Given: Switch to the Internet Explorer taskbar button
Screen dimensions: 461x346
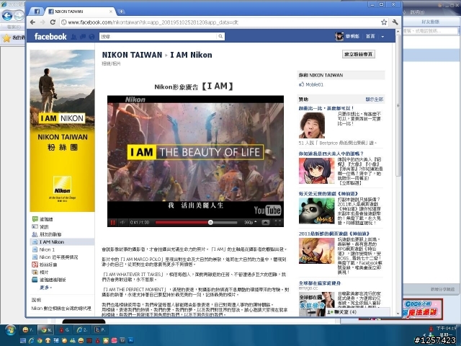Looking at the screenshot, I should point(81,330).
